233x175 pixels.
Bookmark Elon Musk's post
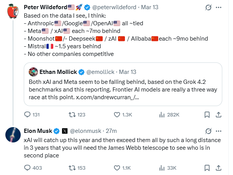(x=207, y=167)
